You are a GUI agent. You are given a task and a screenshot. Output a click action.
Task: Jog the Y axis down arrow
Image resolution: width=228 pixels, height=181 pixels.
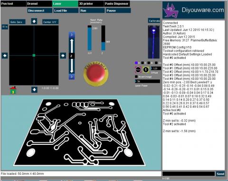pos(34,90)
